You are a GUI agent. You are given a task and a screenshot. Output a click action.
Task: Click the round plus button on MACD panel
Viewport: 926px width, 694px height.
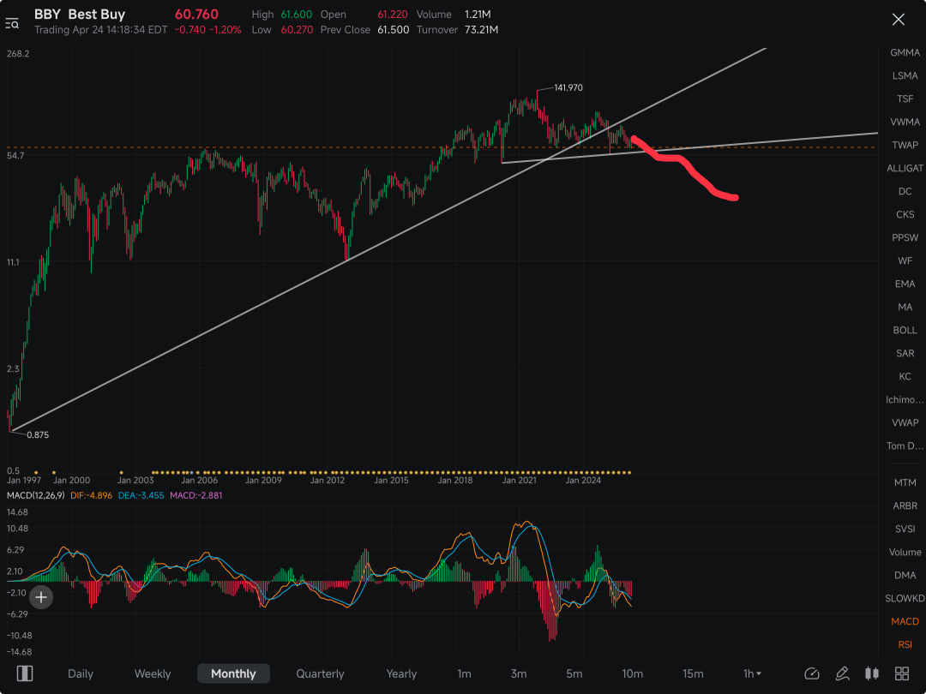(x=41, y=597)
